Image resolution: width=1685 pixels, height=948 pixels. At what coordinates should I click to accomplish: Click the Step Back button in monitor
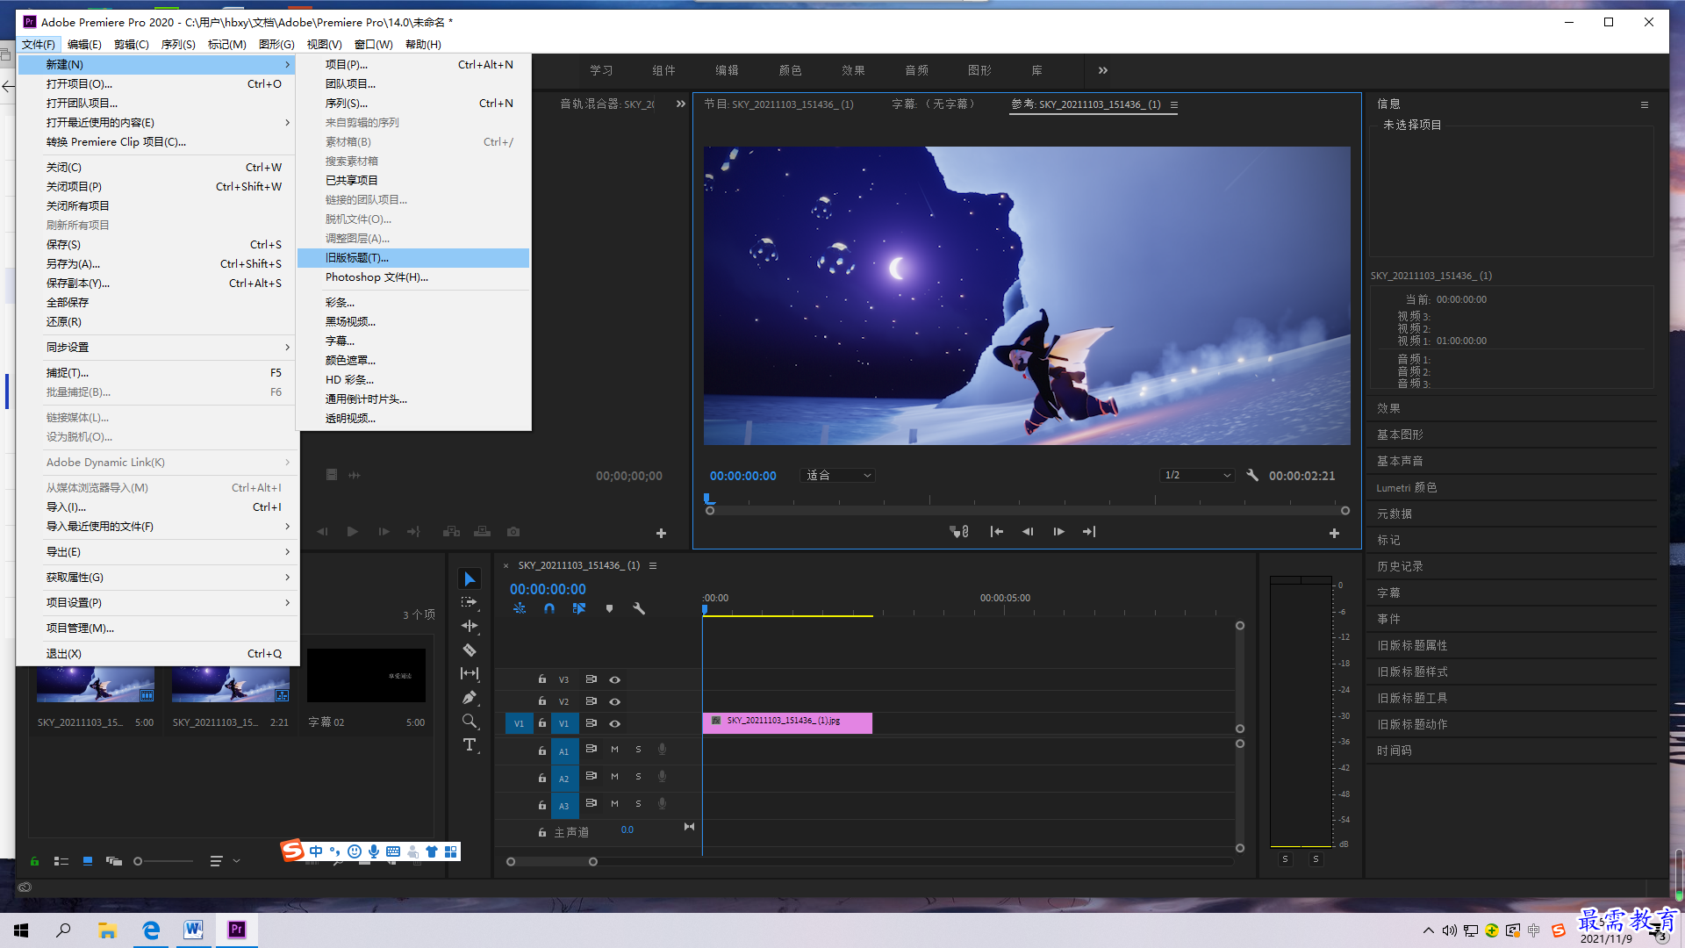click(x=1028, y=532)
